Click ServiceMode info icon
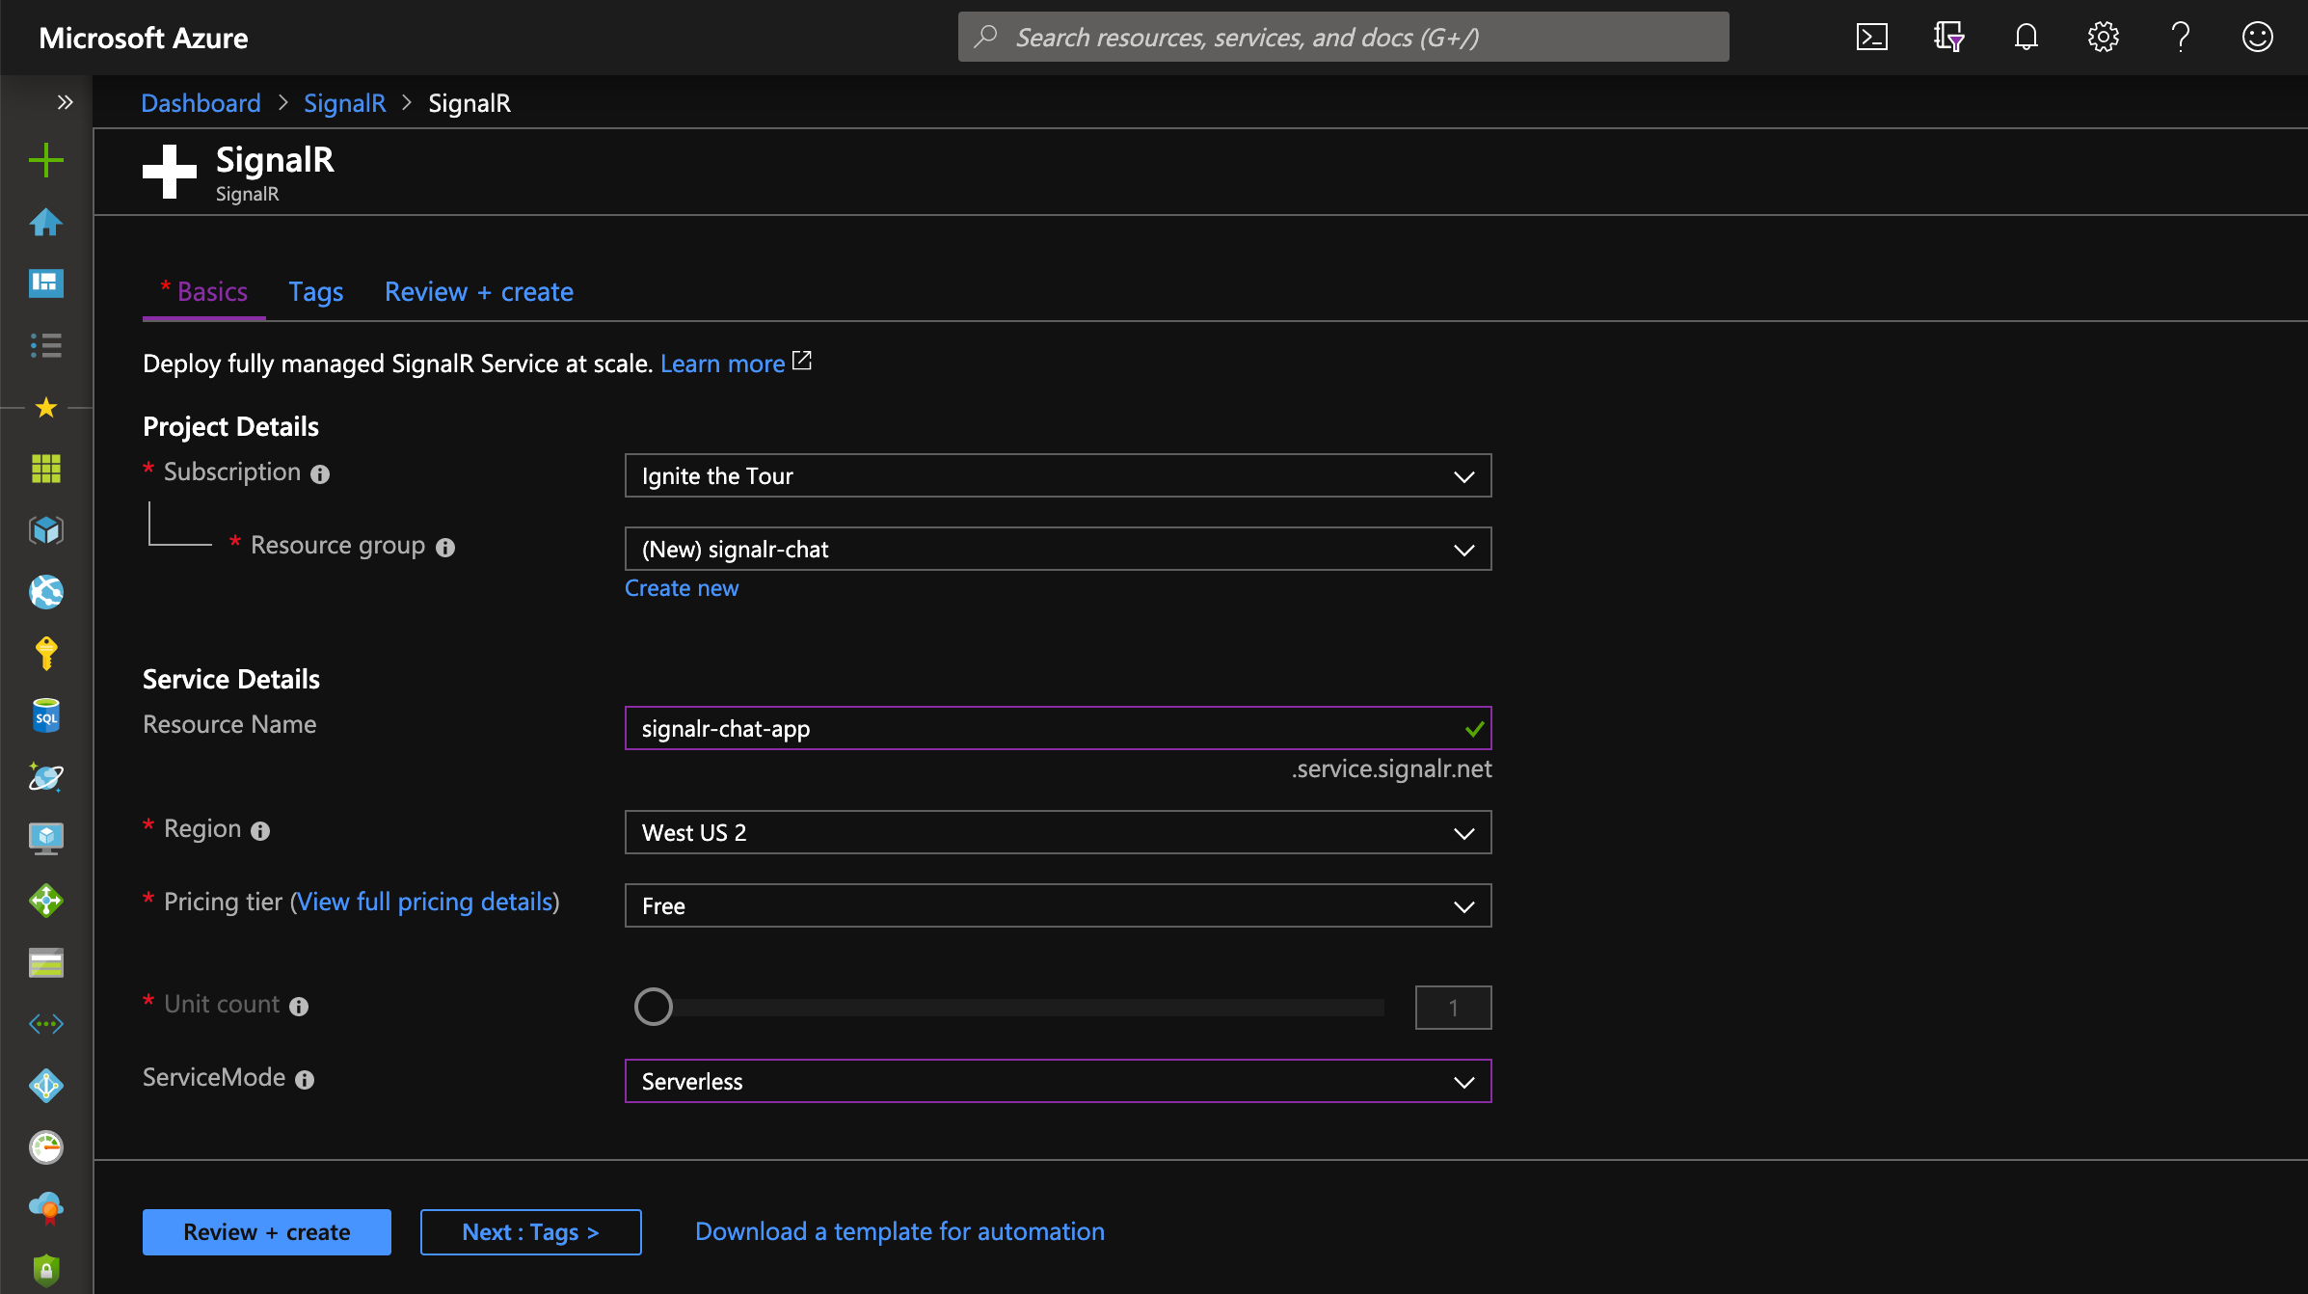Viewport: 2308px width, 1294px height. (305, 1080)
